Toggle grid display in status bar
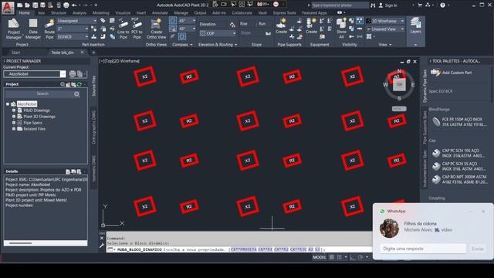The width and height of the screenshot is (494, 278). (332, 257)
